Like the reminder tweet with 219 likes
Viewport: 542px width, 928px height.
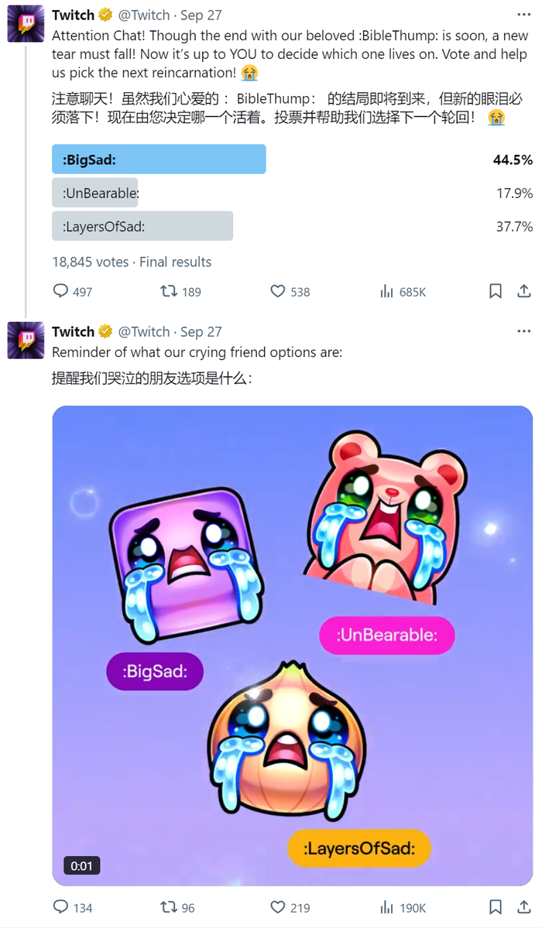(290, 907)
